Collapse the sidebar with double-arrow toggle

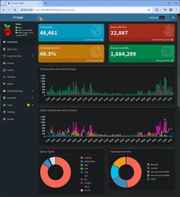(x=40, y=18)
